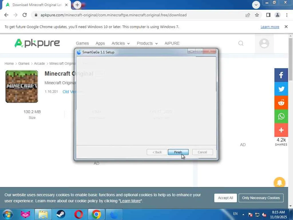Screen dimensions: 293x220
Task: Click the APKPure logo
Action: point(37,43)
